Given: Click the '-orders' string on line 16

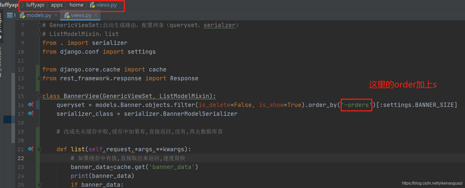Looking at the screenshot, I should pyautogui.click(x=356, y=105).
